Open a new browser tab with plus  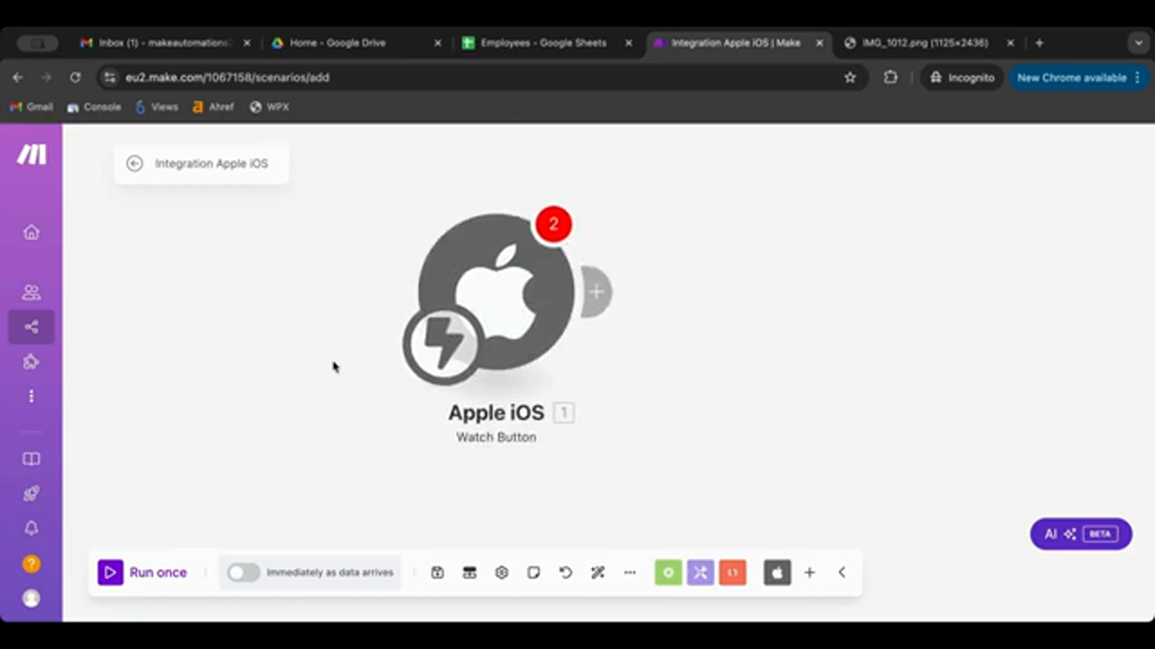(x=1039, y=42)
